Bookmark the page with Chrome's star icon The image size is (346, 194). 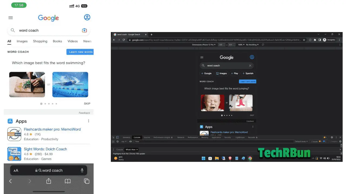click(304, 40)
